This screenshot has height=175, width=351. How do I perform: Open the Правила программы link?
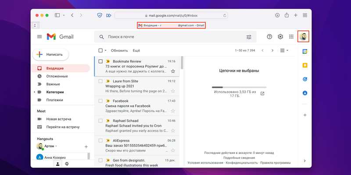tap(276, 163)
